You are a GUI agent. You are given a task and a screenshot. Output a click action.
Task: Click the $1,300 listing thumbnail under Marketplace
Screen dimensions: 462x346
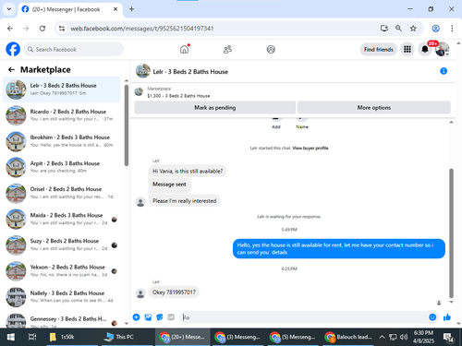tap(139, 91)
